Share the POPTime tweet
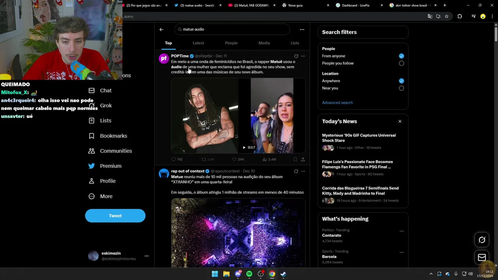This screenshot has height=280, width=498. (303, 159)
